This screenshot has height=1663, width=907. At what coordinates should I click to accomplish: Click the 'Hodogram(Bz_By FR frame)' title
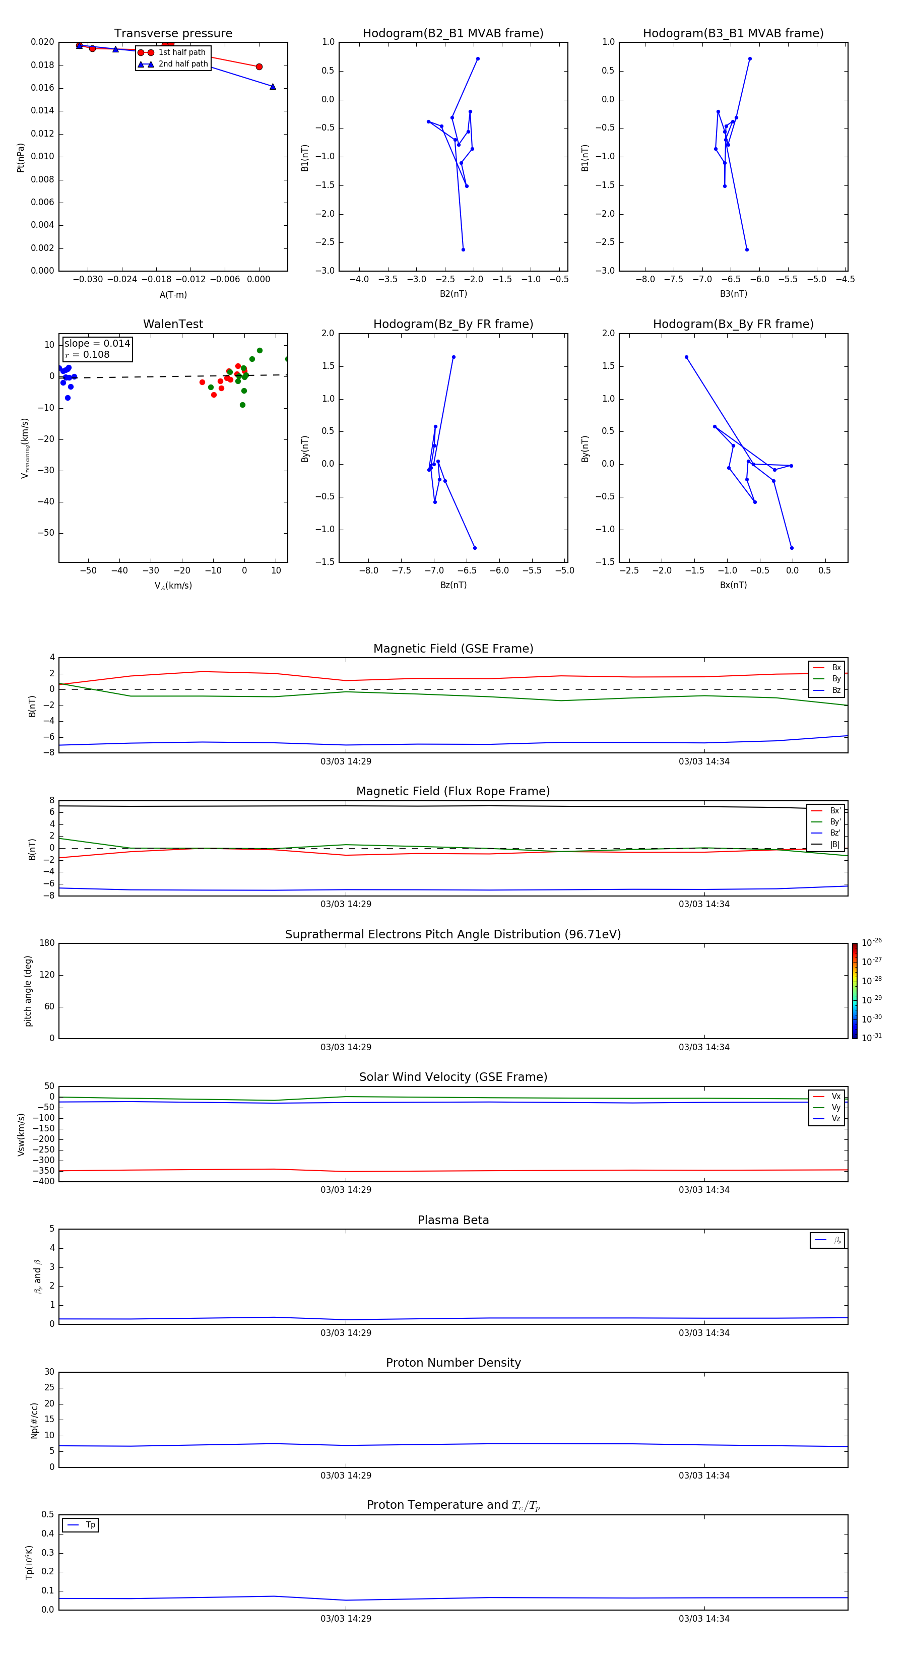click(x=453, y=324)
